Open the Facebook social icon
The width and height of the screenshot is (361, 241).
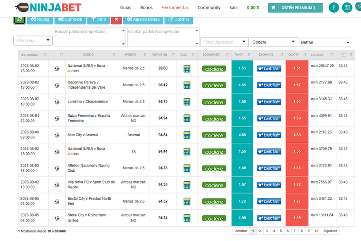(x=333, y=8)
